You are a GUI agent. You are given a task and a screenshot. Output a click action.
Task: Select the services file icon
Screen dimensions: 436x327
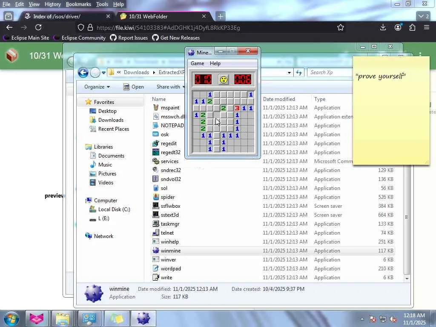156,161
